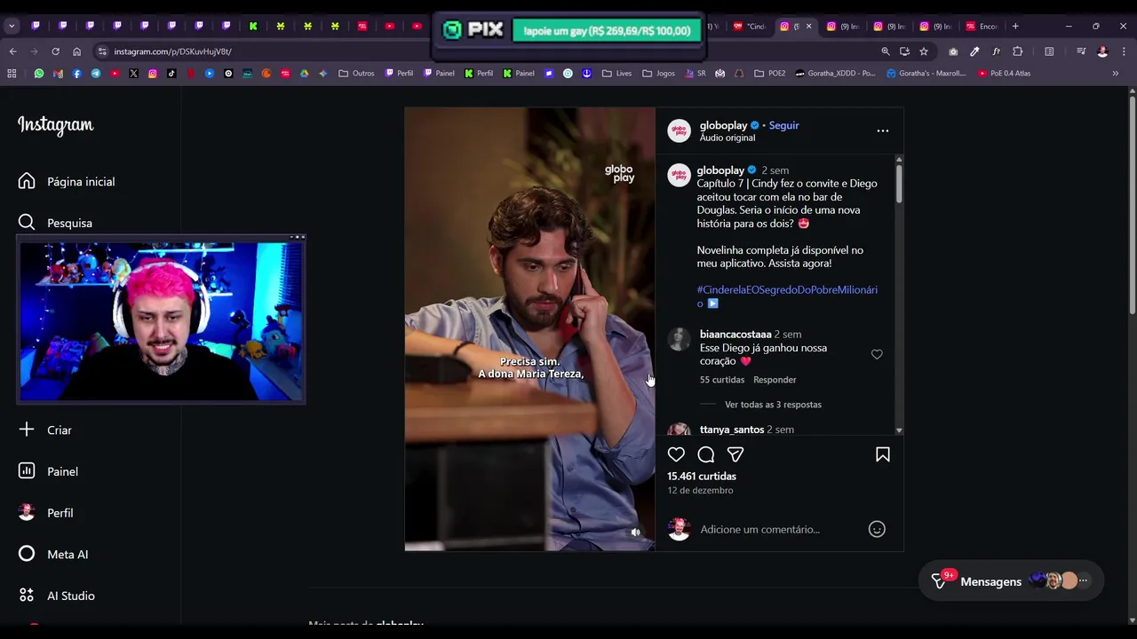Toggle the browser side panel
The image size is (1137, 639).
pos(1049,51)
